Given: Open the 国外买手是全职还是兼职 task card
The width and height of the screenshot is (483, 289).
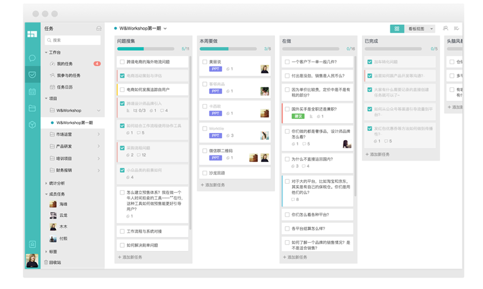Looking at the screenshot, I should click(317, 113).
